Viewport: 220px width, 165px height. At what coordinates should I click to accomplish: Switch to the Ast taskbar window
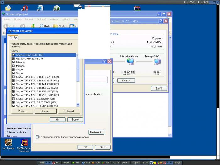pyautogui.click(x=106, y=162)
